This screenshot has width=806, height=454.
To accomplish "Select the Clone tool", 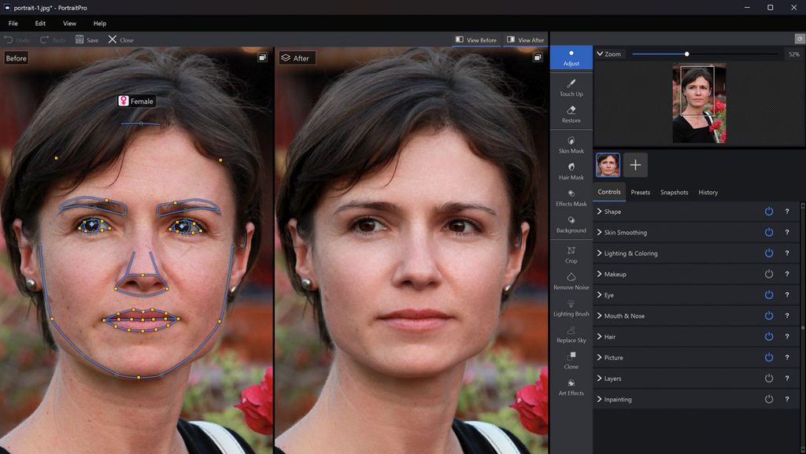I will pyautogui.click(x=571, y=361).
